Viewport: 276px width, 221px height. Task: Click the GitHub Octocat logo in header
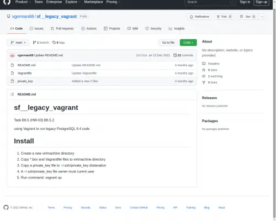click(x=7, y=2)
